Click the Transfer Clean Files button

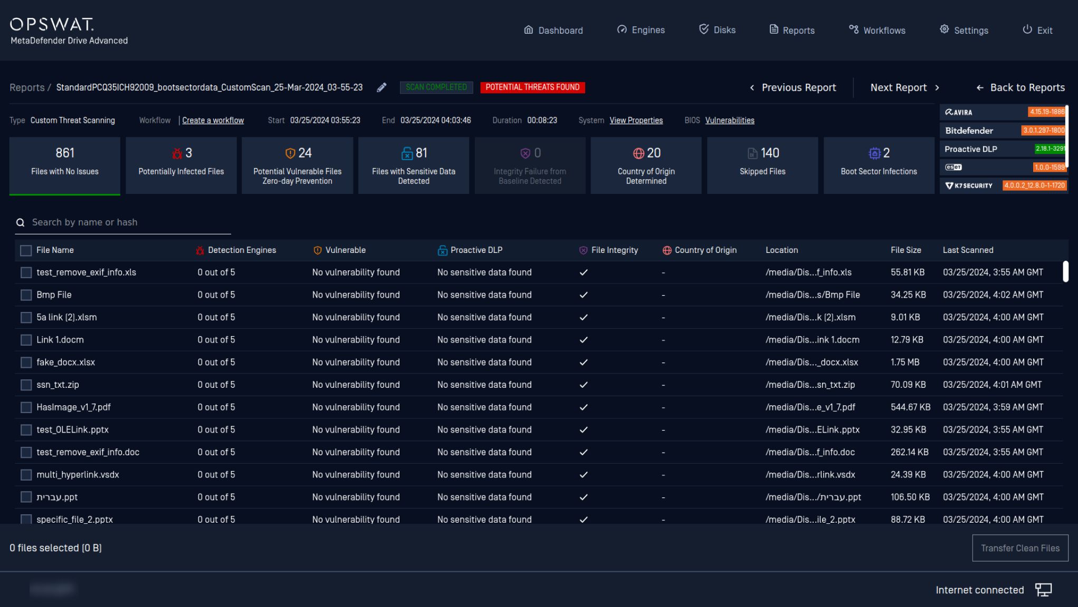coord(1019,547)
